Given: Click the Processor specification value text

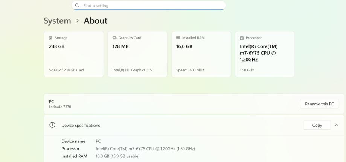Looking at the screenshot, I should click(145, 149).
